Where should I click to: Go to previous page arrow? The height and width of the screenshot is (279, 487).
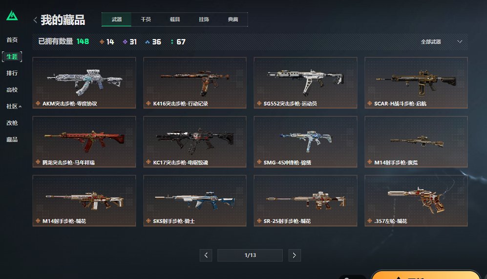pyautogui.click(x=206, y=256)
